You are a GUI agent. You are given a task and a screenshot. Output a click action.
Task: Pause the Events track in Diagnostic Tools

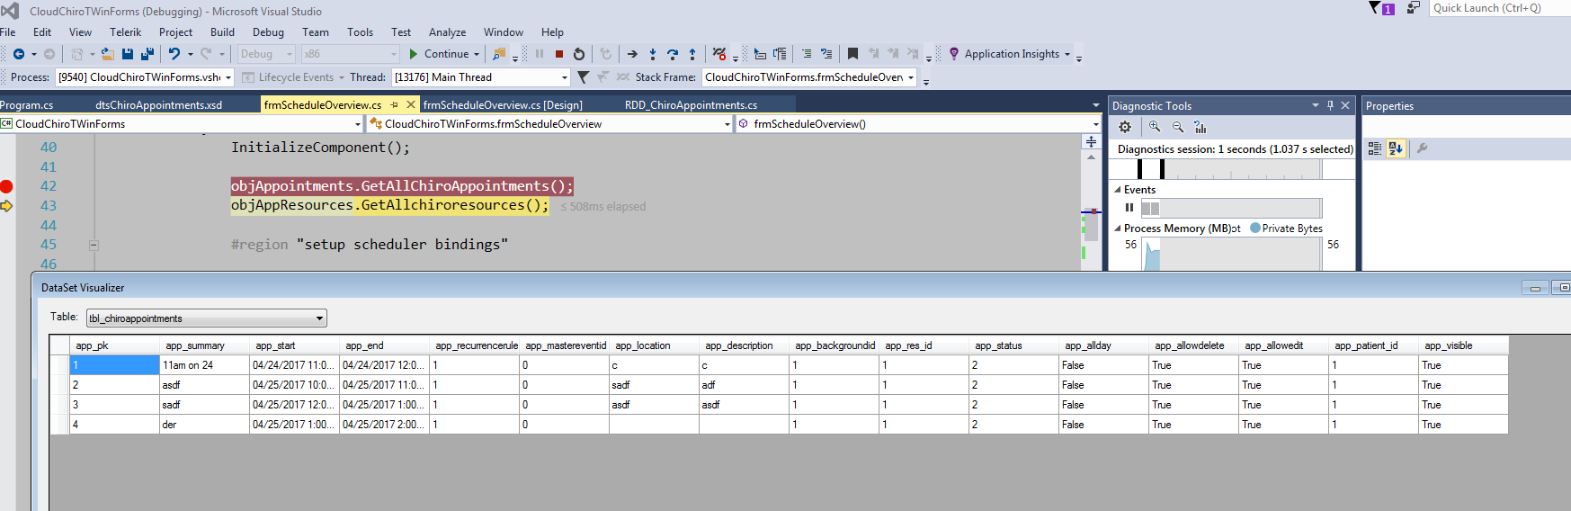coord(1129,208)
